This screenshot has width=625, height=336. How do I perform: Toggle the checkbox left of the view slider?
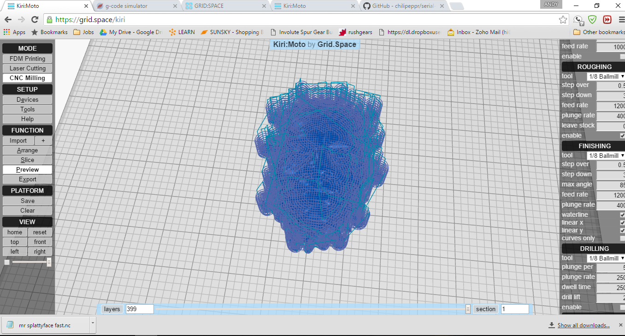tap(6, 262)
